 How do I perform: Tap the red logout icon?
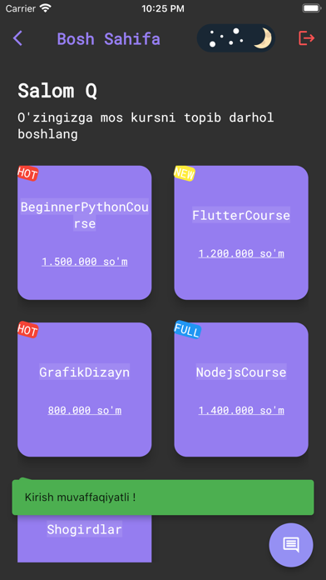click(306, 38)
